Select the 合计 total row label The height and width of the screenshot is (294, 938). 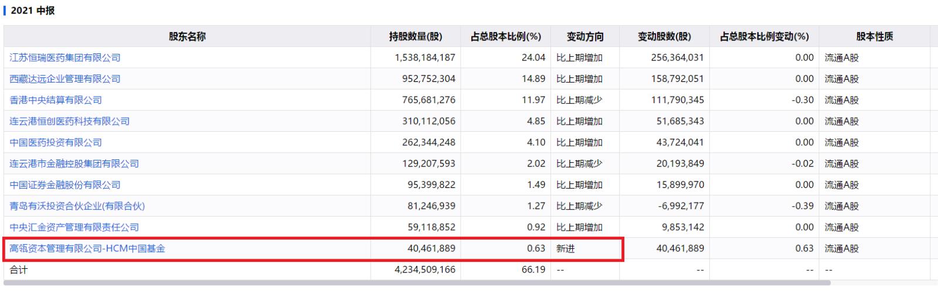[x=19, y=269]
